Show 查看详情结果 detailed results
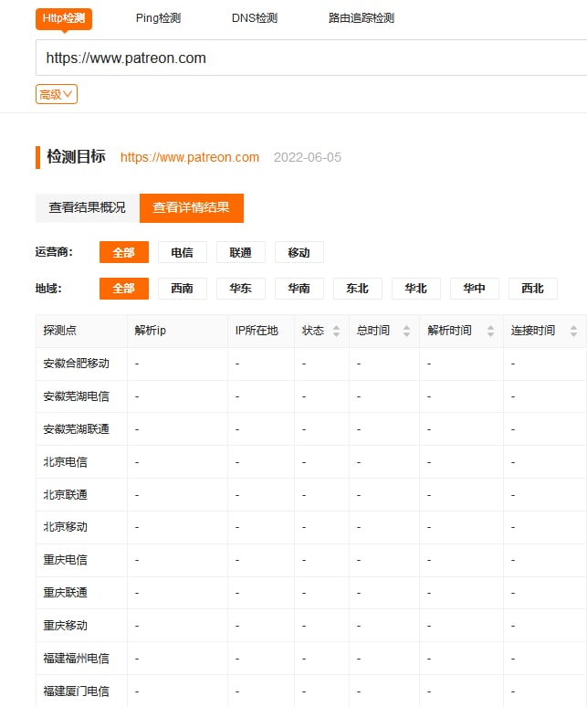Image resolution: width=587 pixels, height=707 pixels. [191, 207]
